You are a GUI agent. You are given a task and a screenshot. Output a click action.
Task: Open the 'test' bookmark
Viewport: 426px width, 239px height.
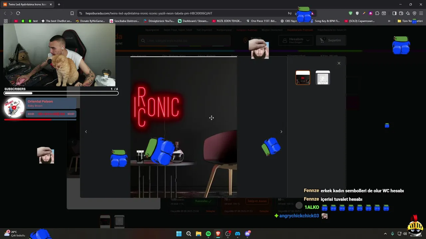(33, 21)
